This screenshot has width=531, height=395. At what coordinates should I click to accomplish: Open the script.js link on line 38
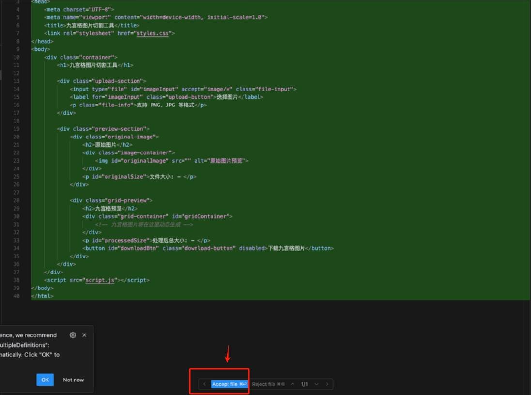(x=100, y=280)
